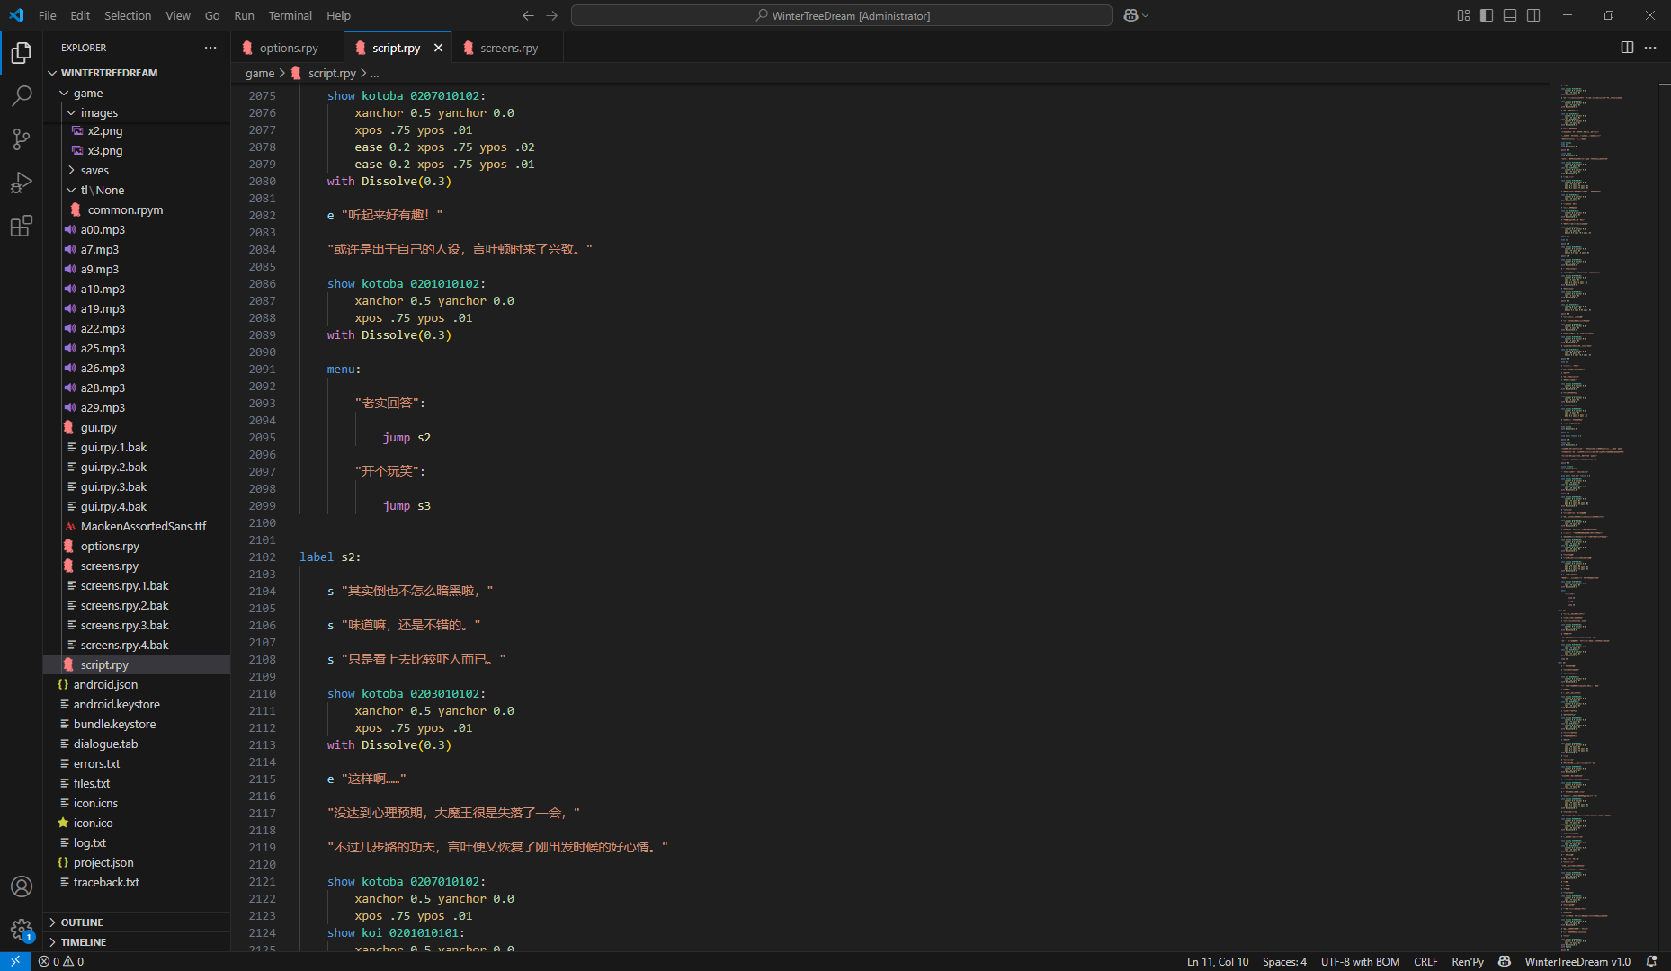Switch to the screens.rpy tab
The height and width of the screenshot is (971, 1671).
click(508, 48)
